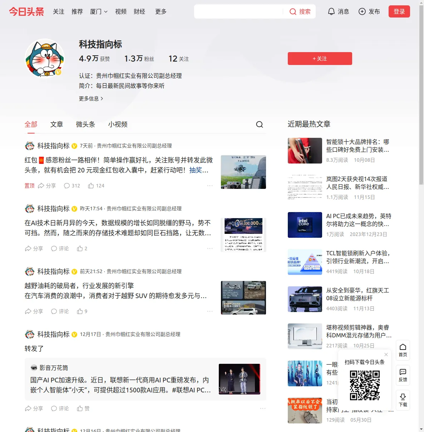Open hot article AI PC已成未来趋势
This screenshot has width=424, height=432.
(359, 220)
